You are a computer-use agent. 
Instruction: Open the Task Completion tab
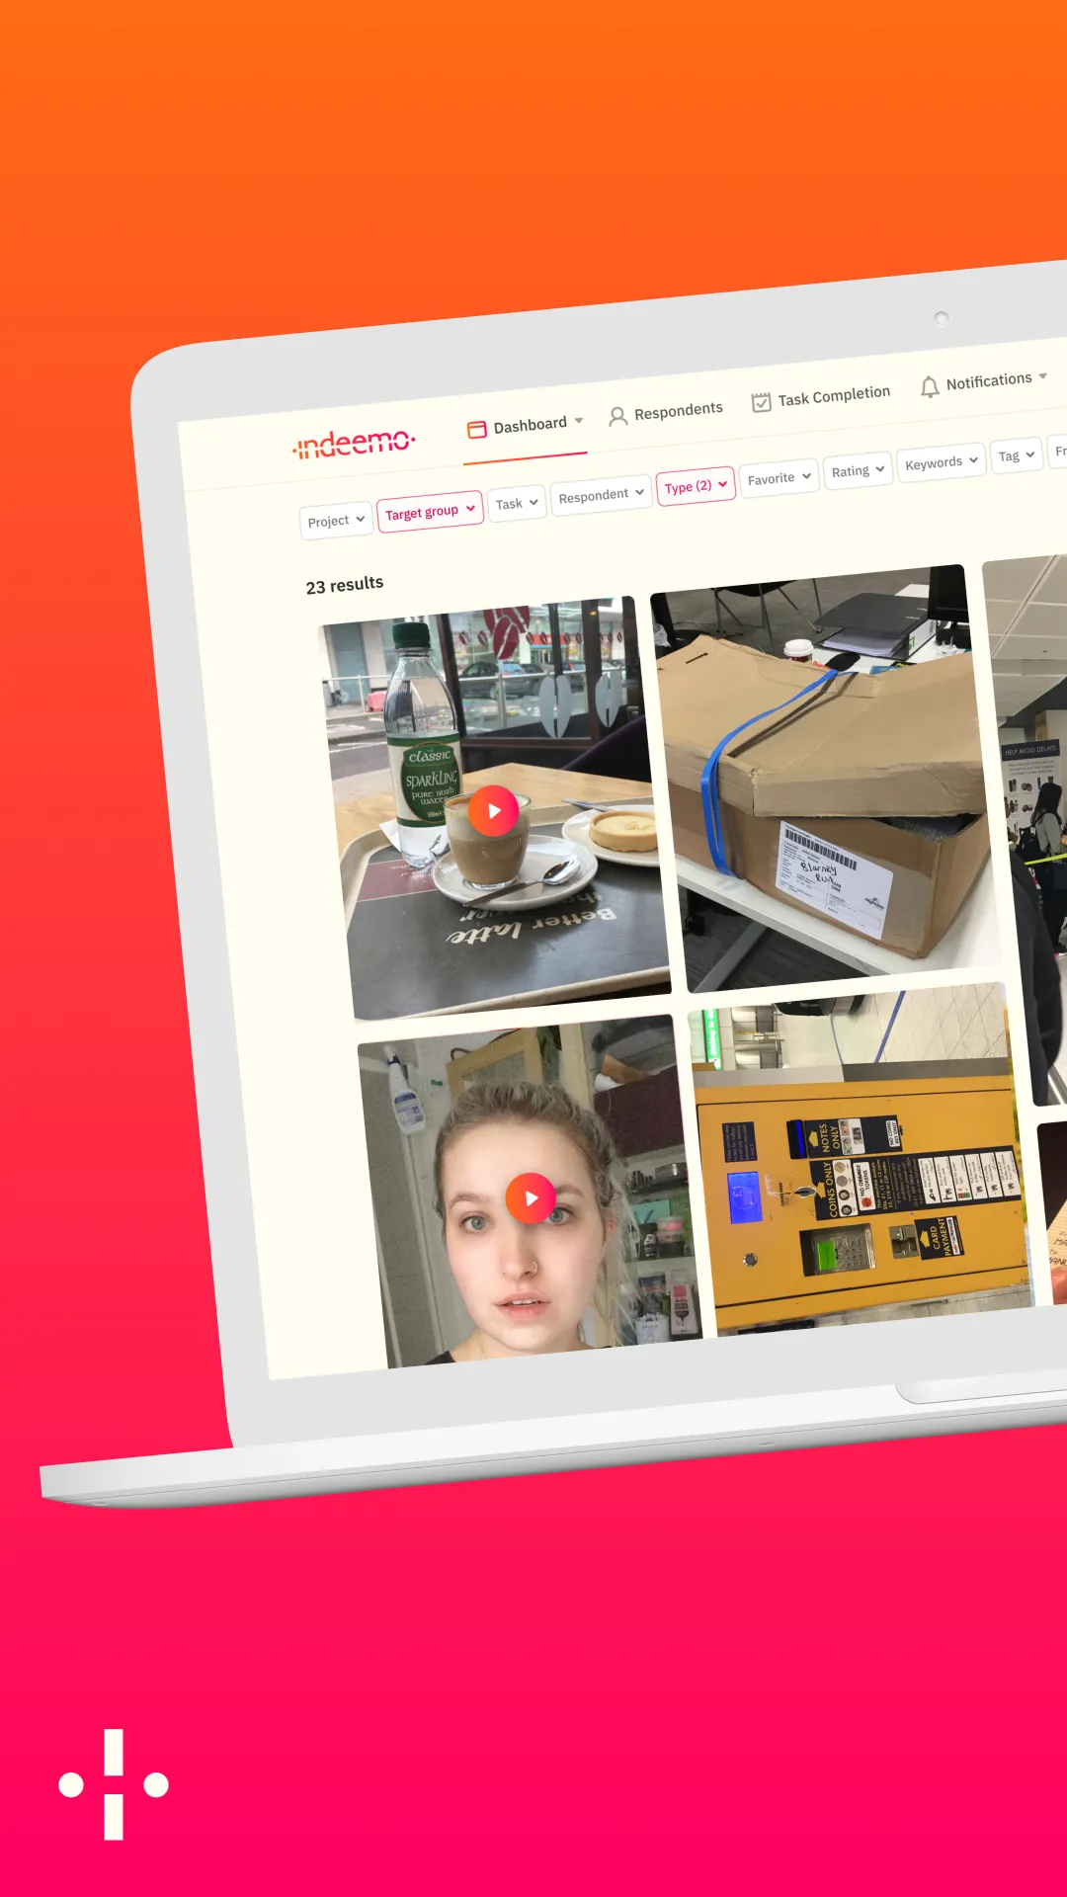pos(820,397)
